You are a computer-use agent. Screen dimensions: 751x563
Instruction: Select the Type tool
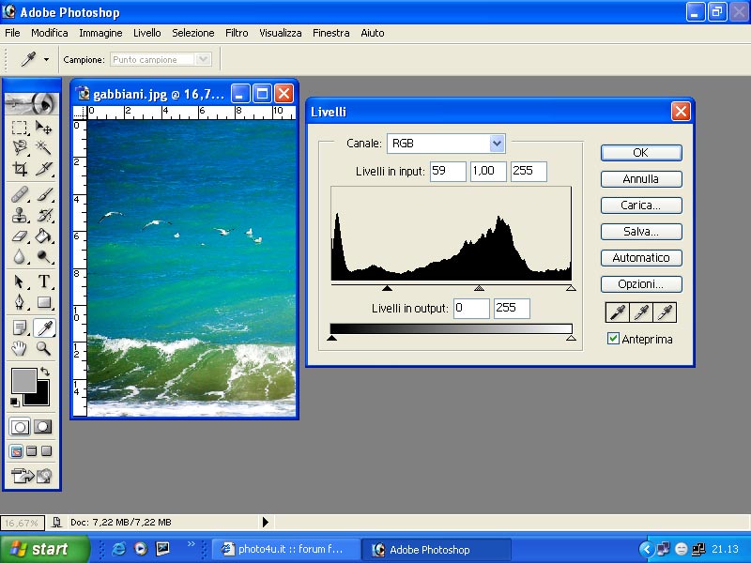[43, 281]
